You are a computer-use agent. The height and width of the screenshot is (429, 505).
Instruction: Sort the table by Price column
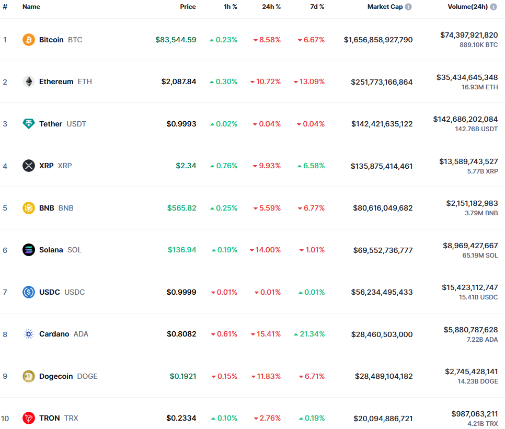click(188, 7)
